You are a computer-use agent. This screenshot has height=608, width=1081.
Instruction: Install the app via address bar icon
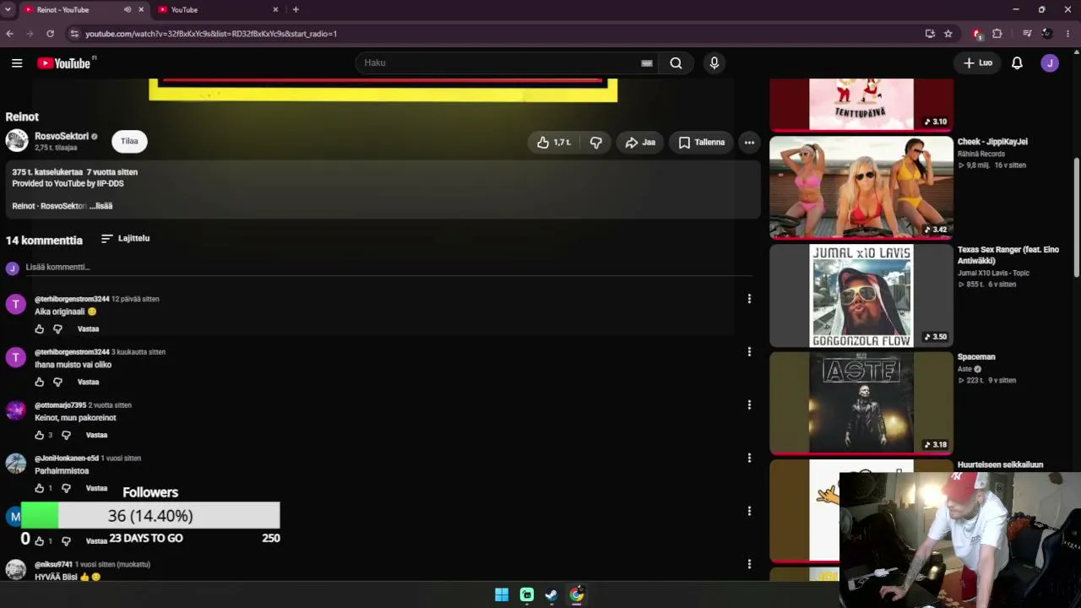point(930,34)
